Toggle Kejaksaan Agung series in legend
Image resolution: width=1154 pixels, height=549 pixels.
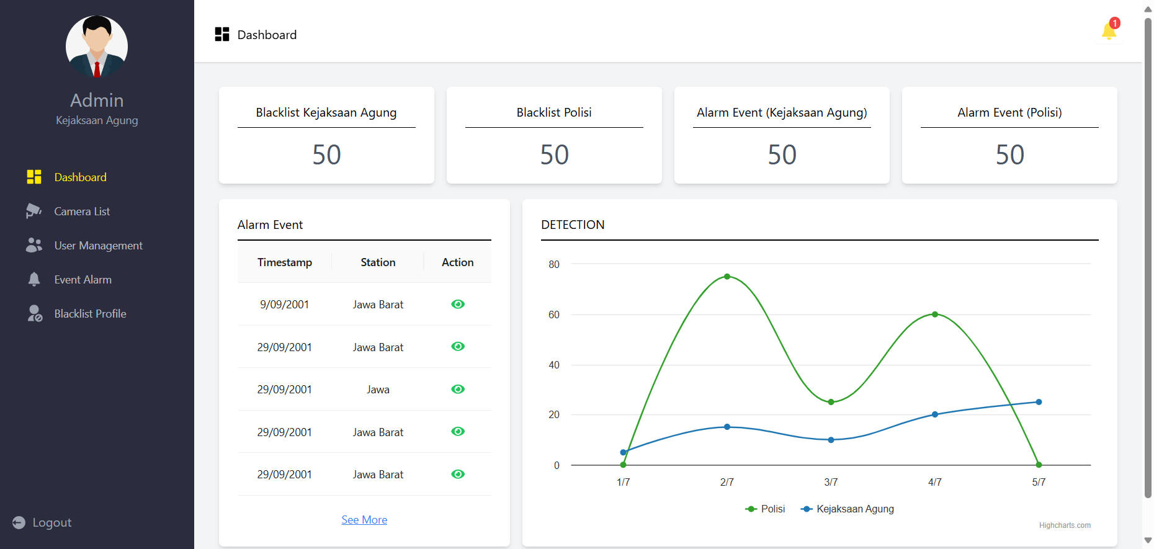coord(848,509)
